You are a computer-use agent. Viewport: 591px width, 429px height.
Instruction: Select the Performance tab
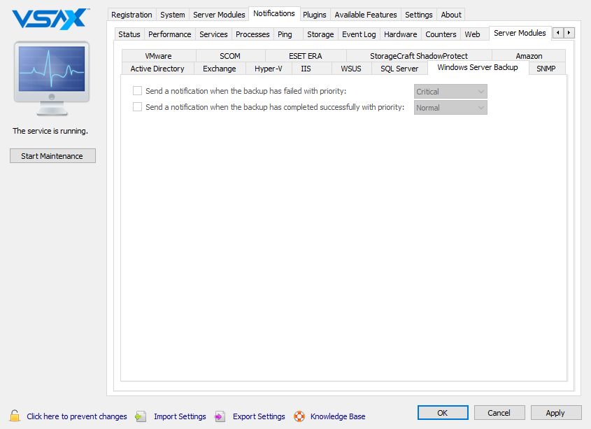170,34
